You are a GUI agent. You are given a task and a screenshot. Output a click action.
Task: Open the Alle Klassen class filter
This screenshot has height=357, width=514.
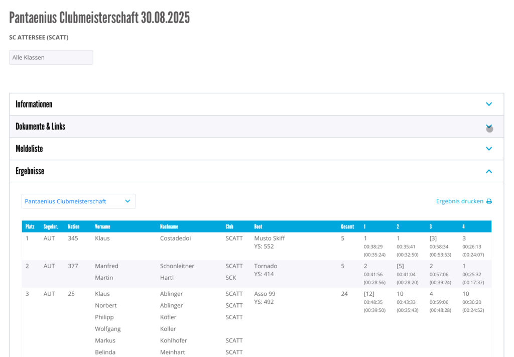tap(51, 57)
